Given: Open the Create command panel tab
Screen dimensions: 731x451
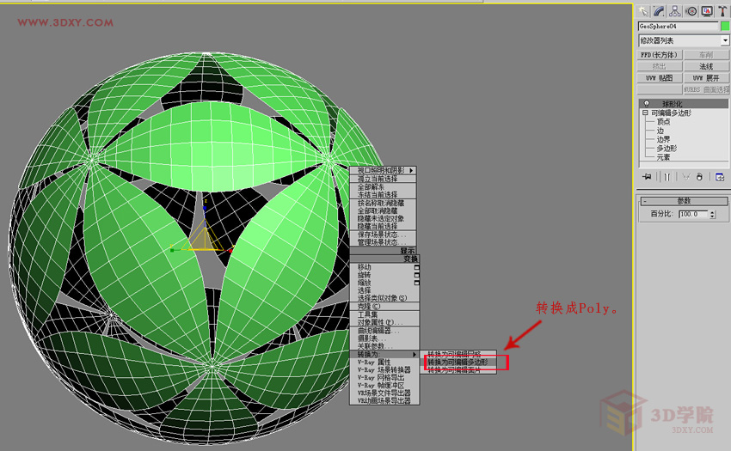Looking at the screenshot, I should coord(643,11).
